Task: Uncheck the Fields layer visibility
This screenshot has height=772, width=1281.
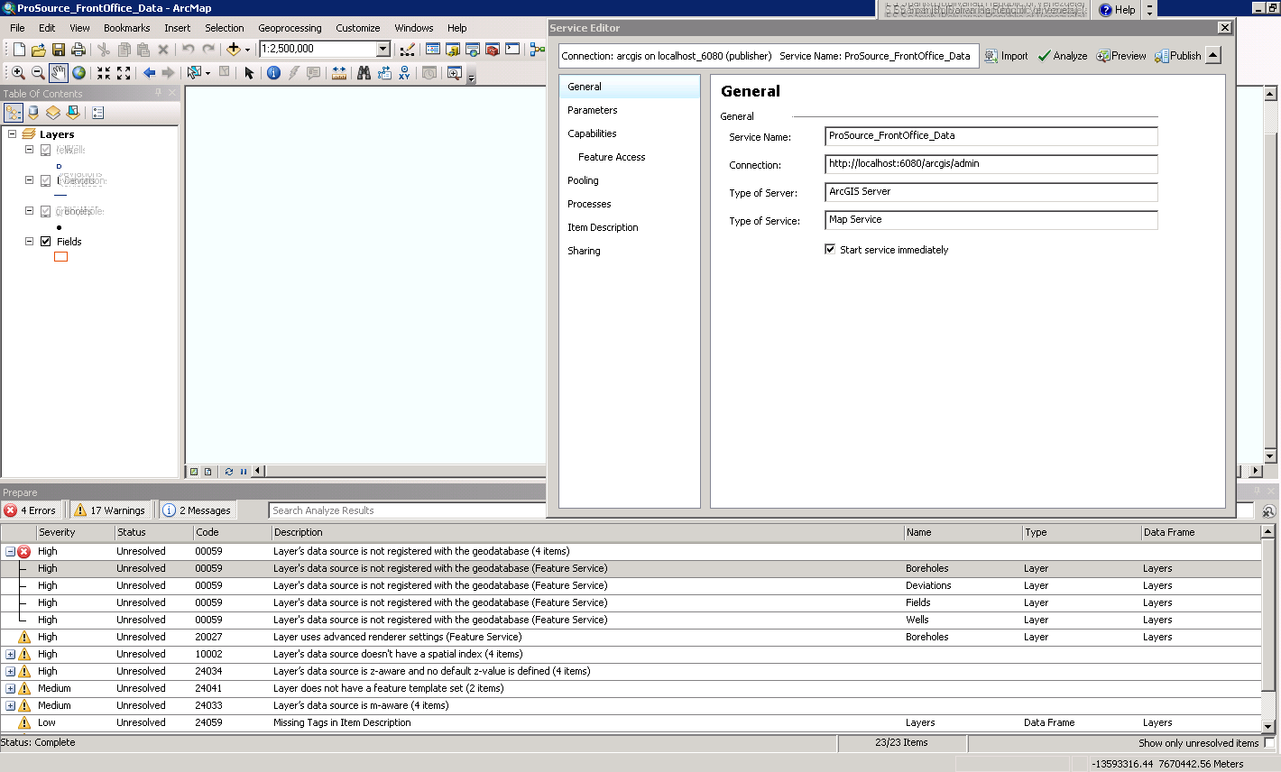Action: (46, 242)
